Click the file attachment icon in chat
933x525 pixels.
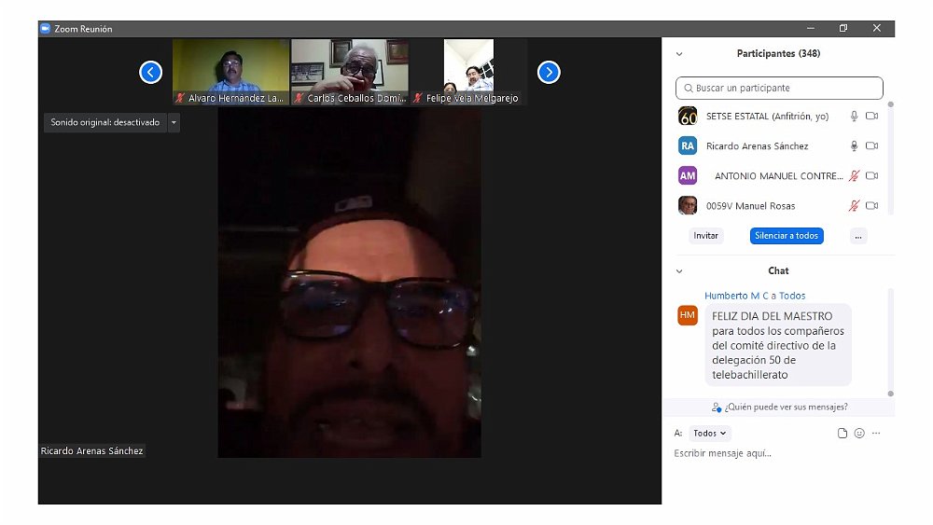click(842, 434)
